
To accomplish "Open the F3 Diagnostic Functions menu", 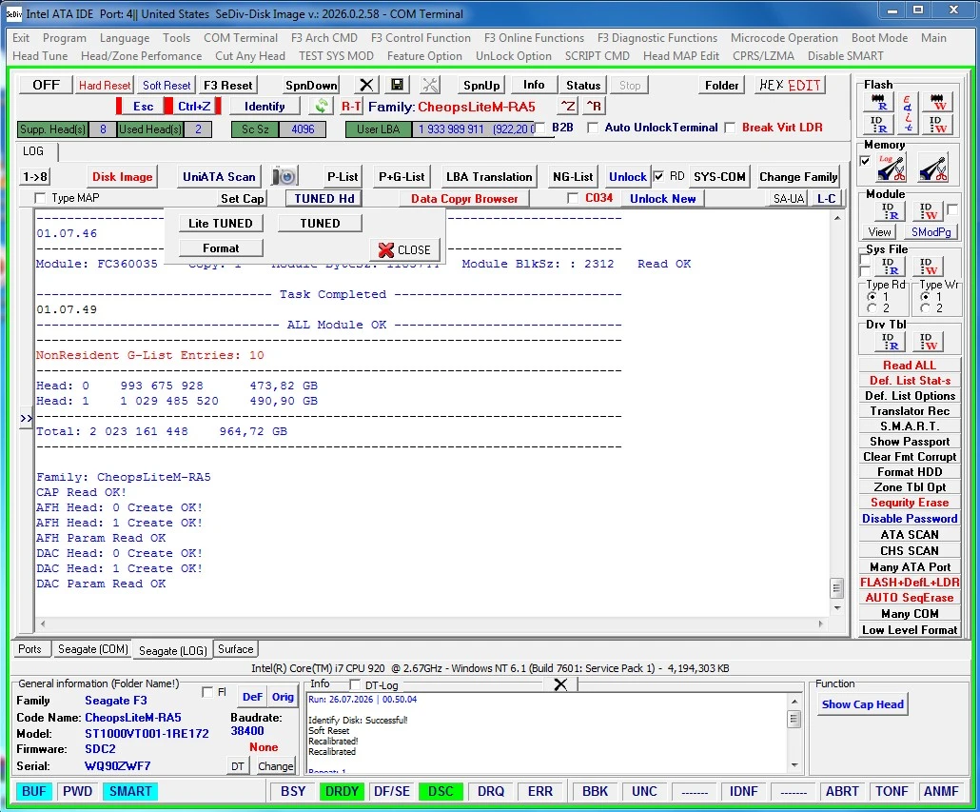I will tap(657, 37).
